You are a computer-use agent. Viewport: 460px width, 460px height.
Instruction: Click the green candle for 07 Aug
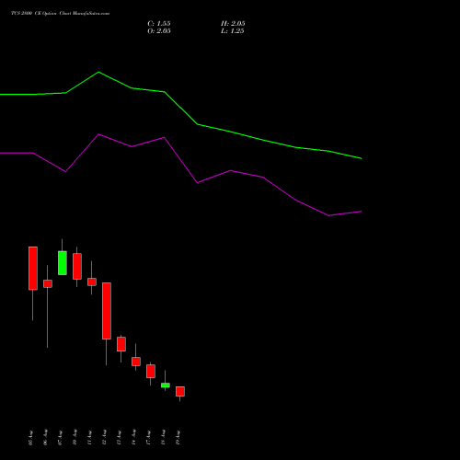[63, 263]
